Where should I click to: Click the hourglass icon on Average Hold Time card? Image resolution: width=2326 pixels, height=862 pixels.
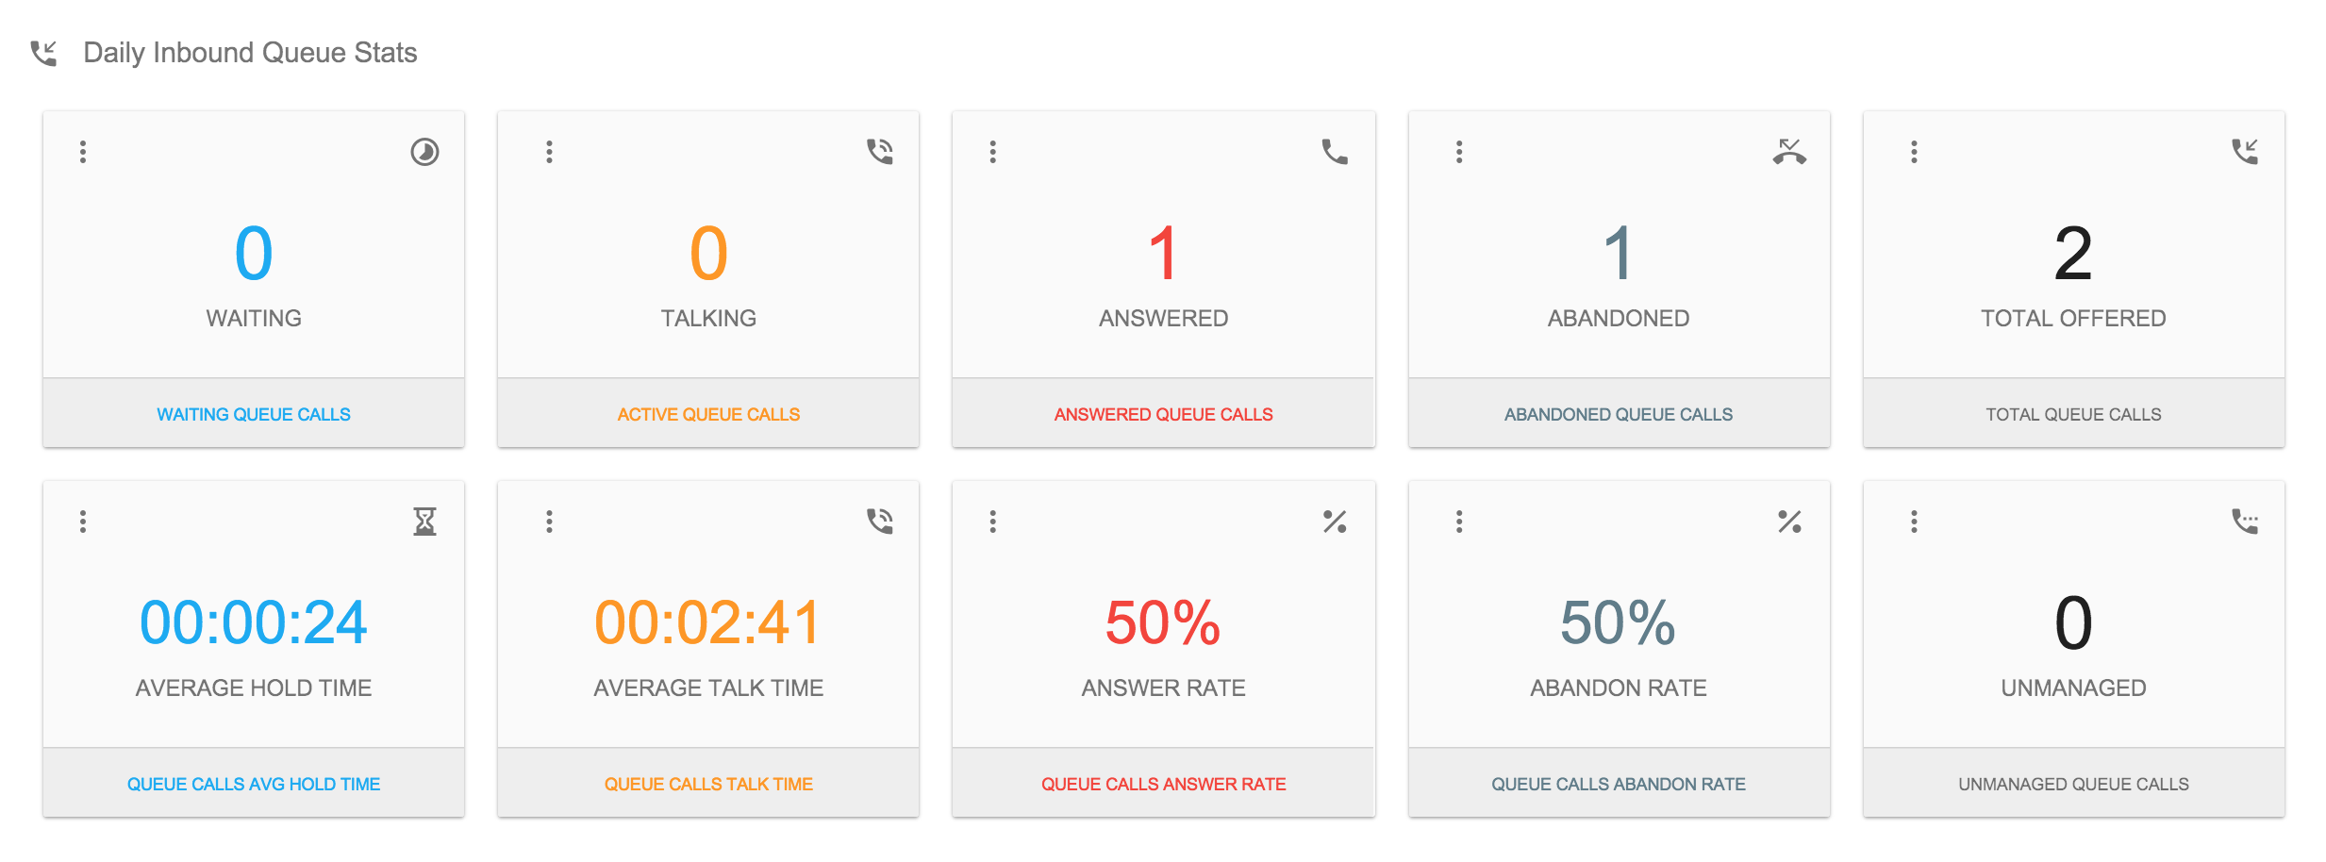[x=424, y=522]
